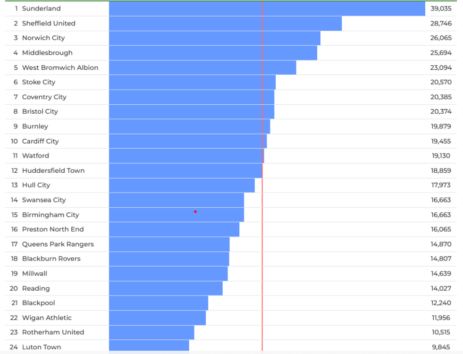Select Reading in the list
This screenshot has height=354, width=463.
pos(36,288)
